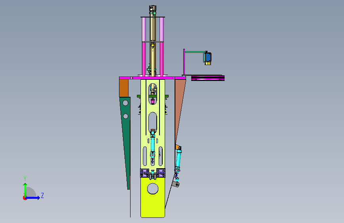This screenshot has height=223, width=344.
Task: Select the dark green tapered blade
Action: tap(125, 140)
